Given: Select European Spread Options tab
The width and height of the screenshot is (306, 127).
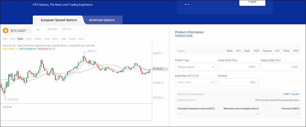Looking at the screenshot, I should [x=59, y=20].
